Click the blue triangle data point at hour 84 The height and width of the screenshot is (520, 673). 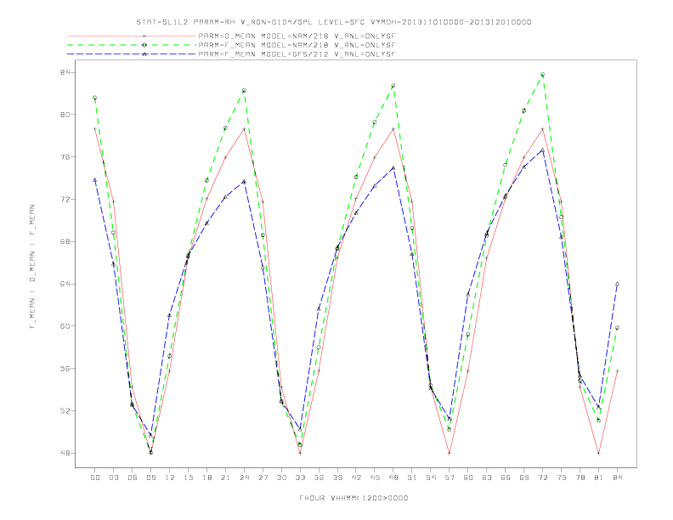[x=617, y=284]
